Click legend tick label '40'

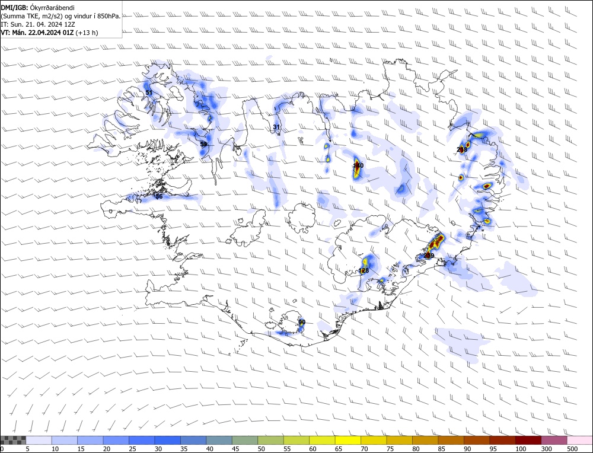coord(209,449)
